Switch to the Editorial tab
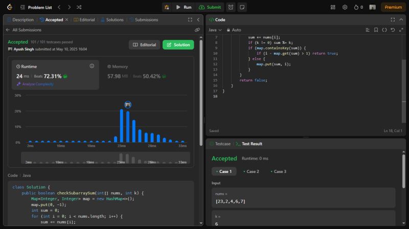 [x=84, y=20]
